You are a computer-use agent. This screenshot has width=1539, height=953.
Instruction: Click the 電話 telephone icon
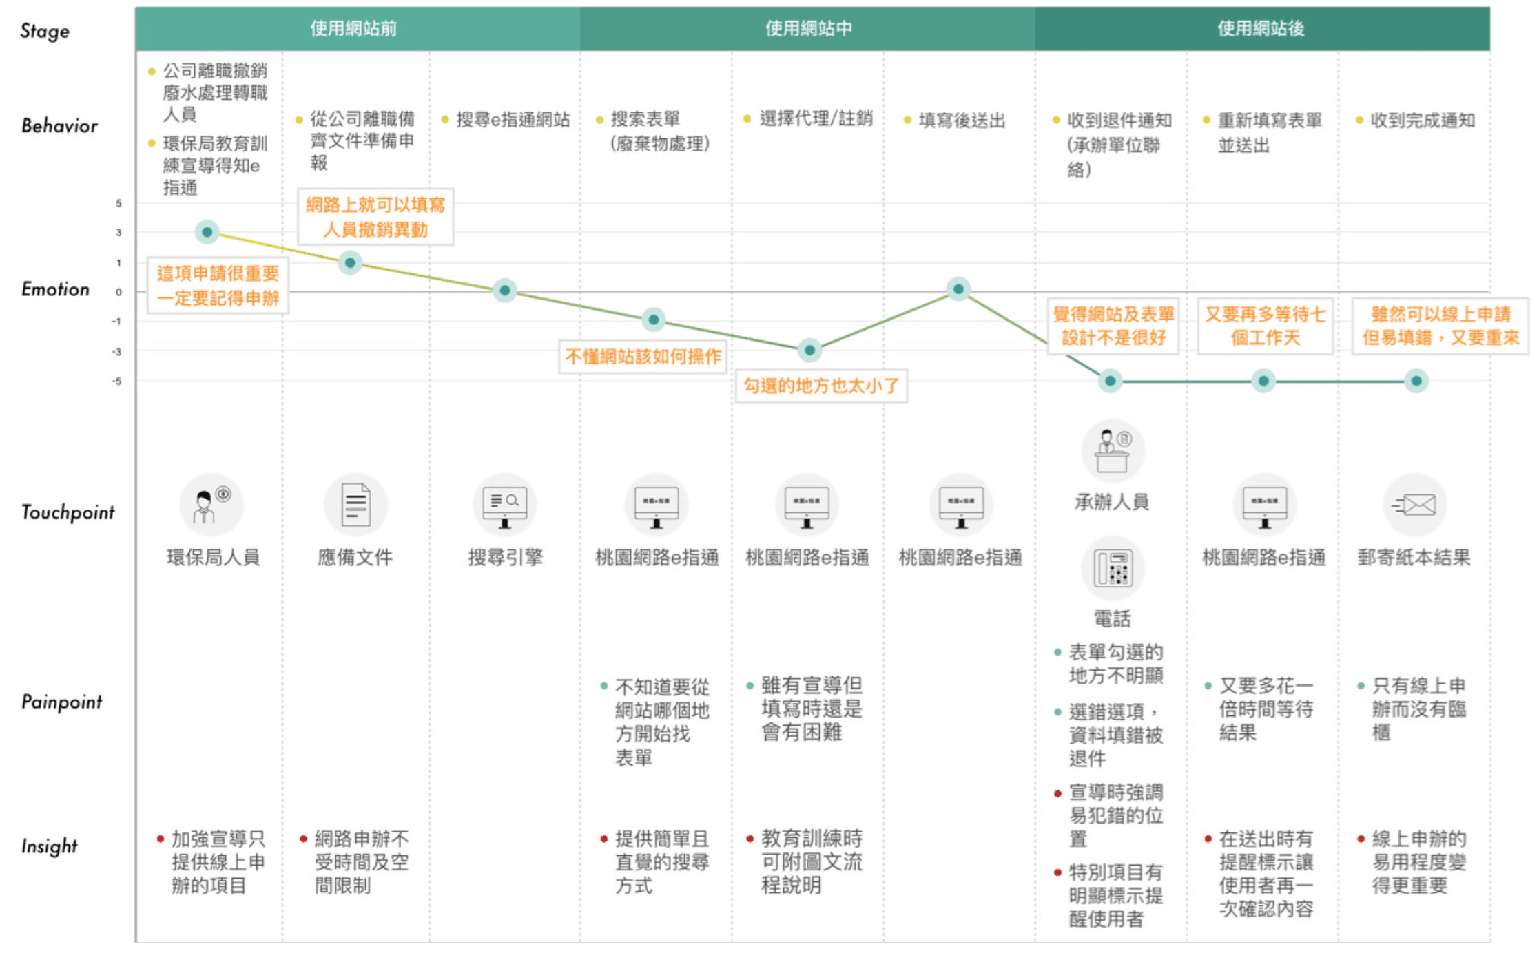(x=1112, y=569)
